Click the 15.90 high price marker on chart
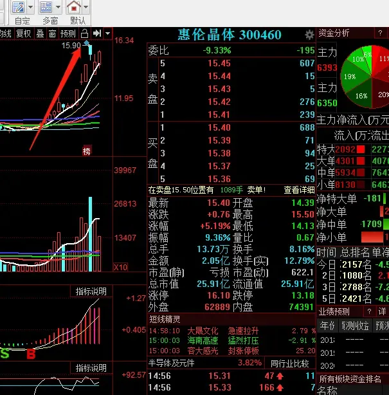Viewport: 389px width, 395px height. point(71,45)
